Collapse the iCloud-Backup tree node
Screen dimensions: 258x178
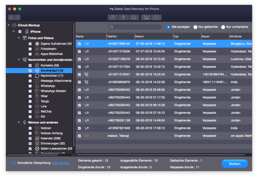tap(8, 25)
